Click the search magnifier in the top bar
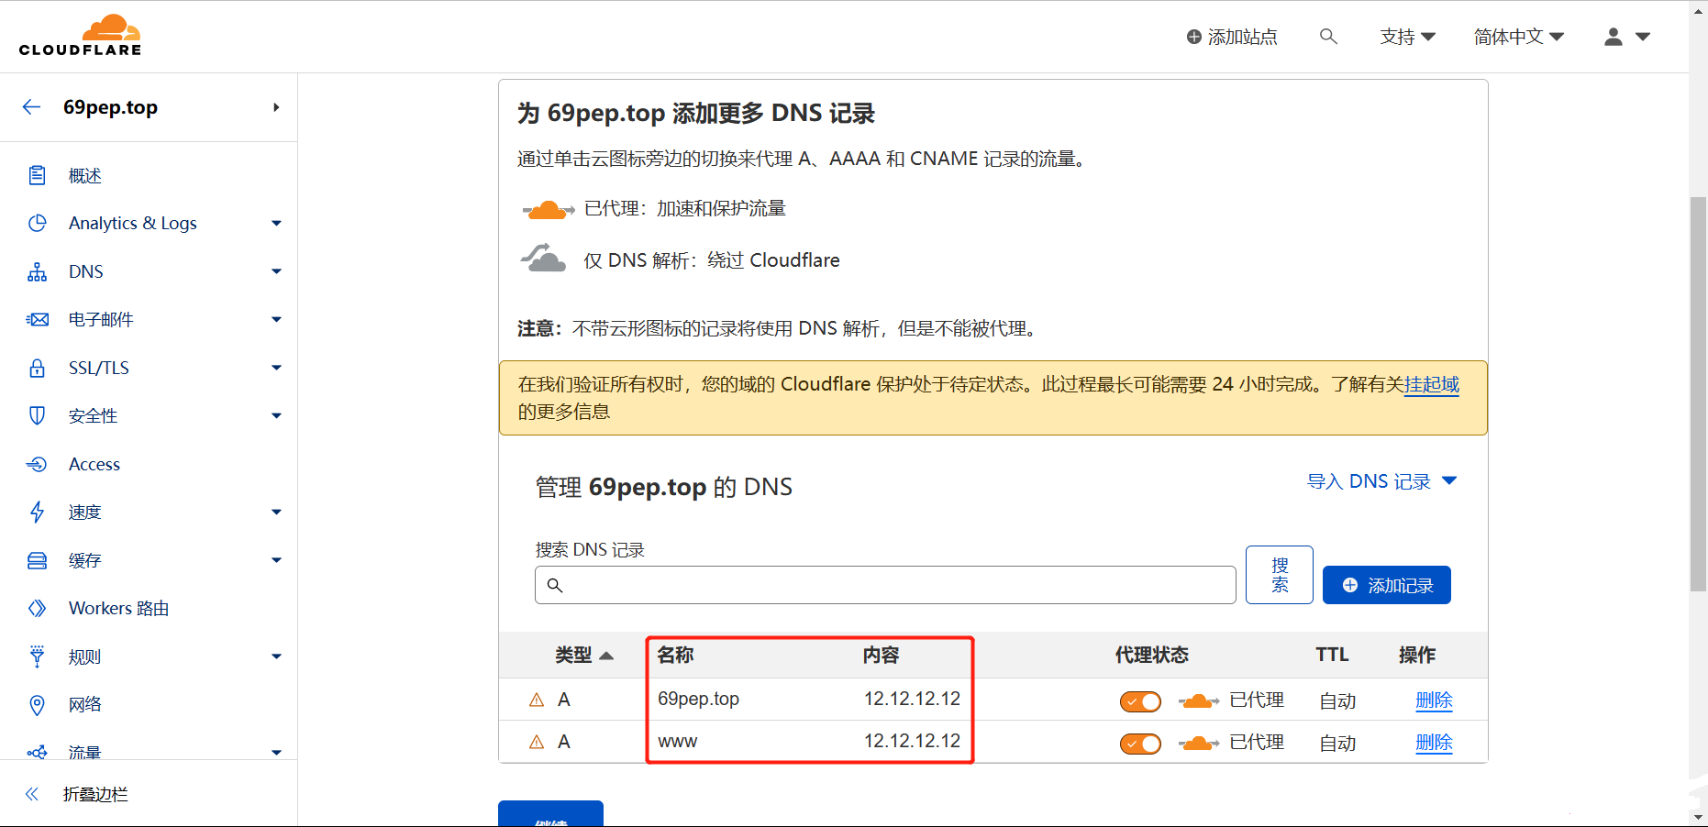The image size is (1708, 827). click(1328, 37)
